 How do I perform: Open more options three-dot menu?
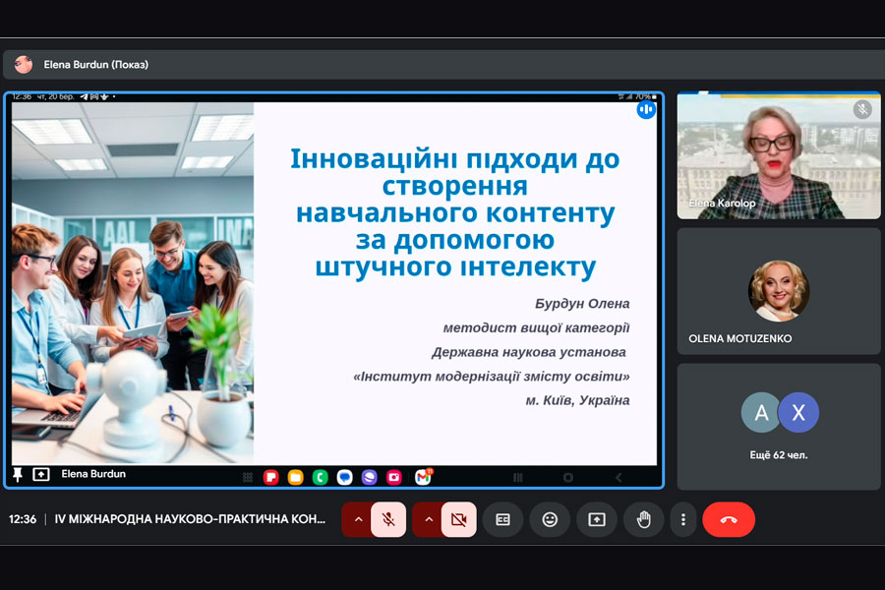click(682, 519)
